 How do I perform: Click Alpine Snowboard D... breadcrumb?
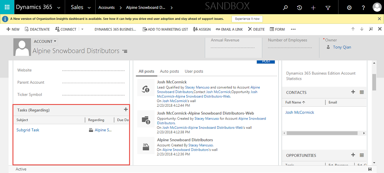pos(145,7)
